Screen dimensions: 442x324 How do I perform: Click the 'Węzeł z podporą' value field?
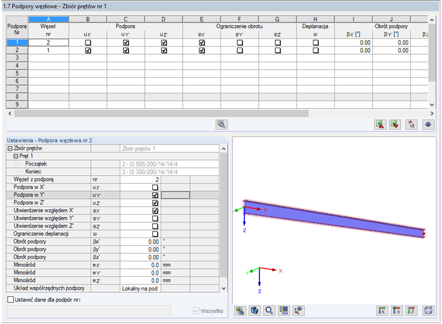tap(140, 179)
